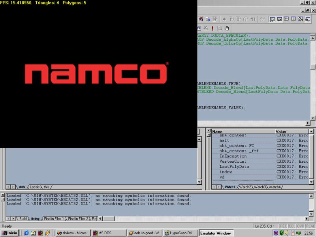The height and width of the screenshot is (237, 316).
Task: Click the code editor scroll right arrow
Action: click(x=308, y=123)
